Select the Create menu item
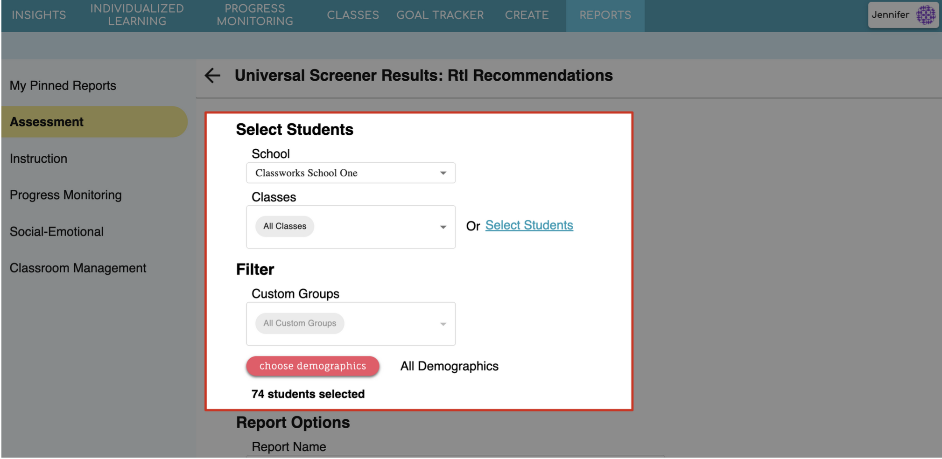 point(526,15)
